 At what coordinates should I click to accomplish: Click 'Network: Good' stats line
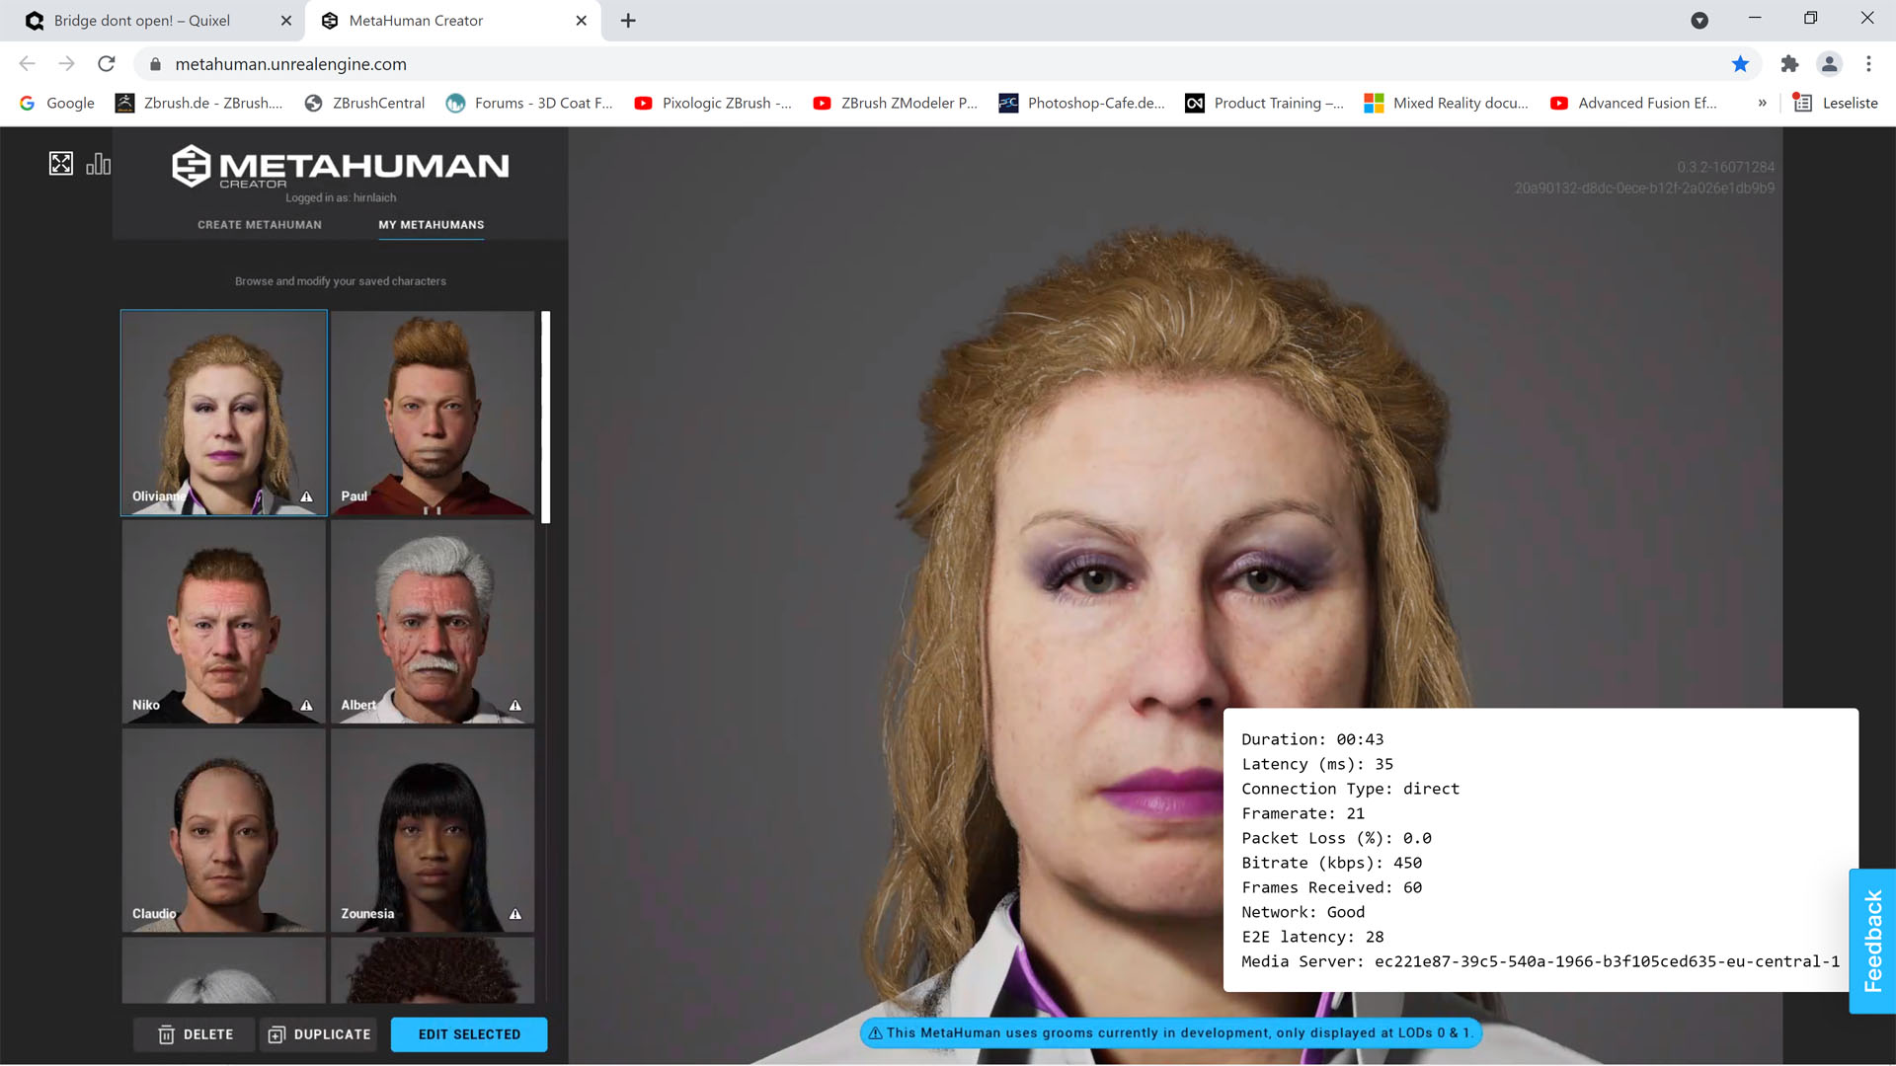[1303, 912]
